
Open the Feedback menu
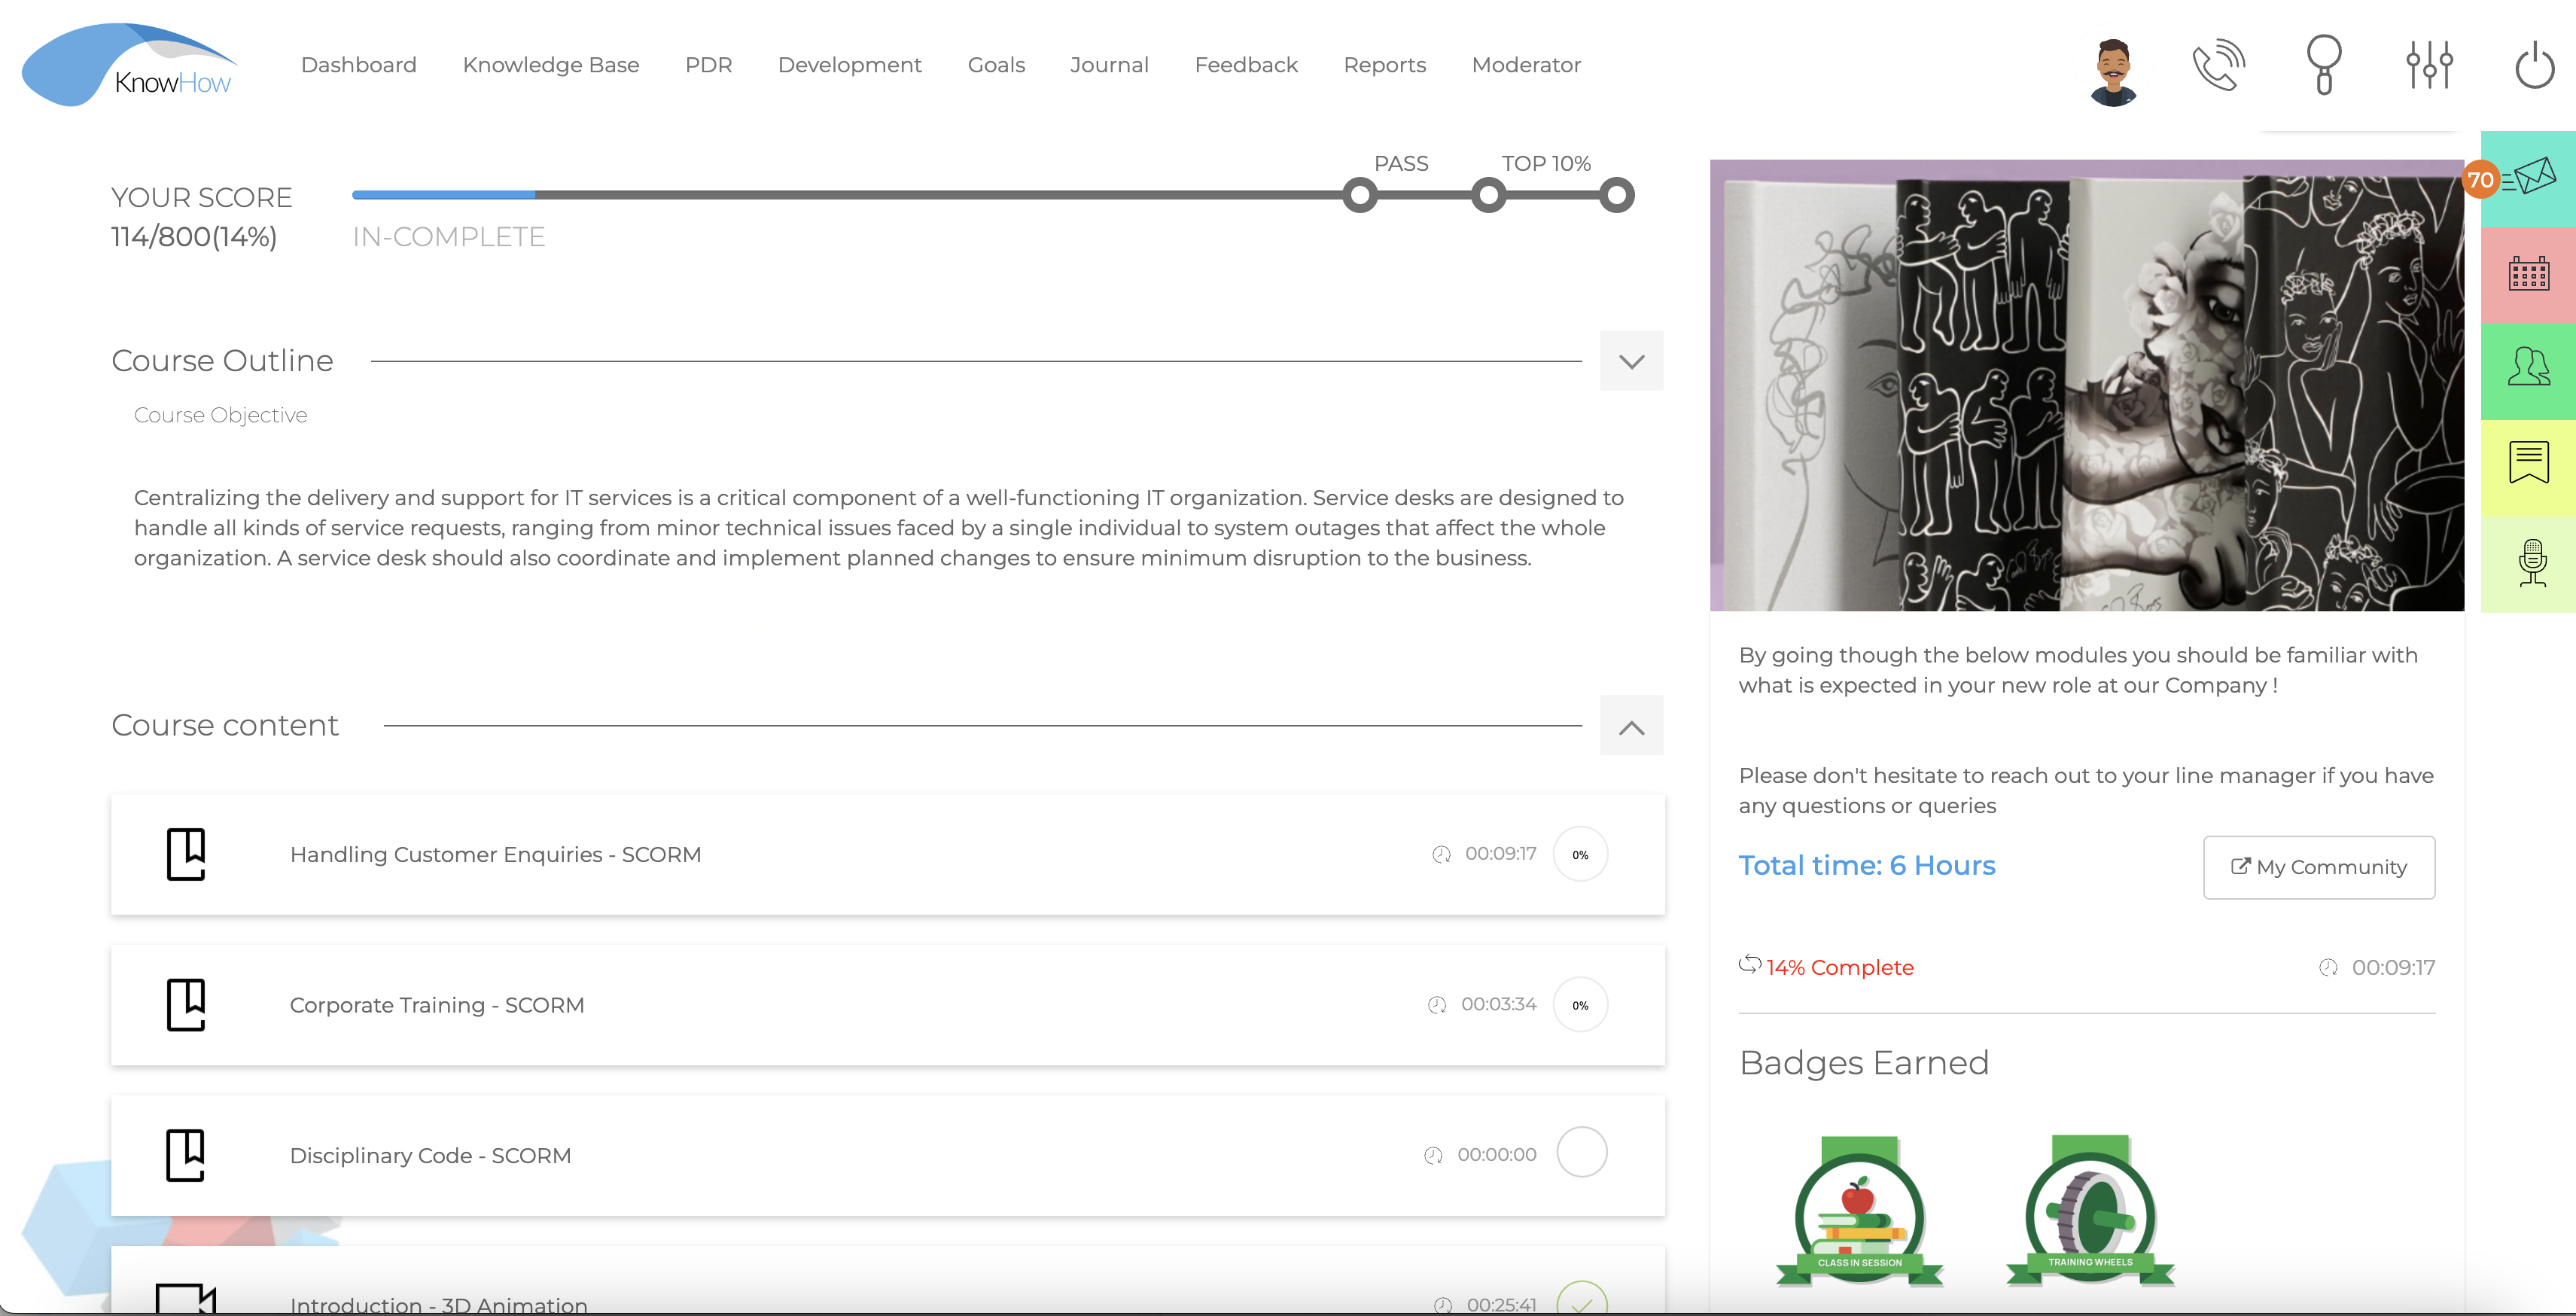(x=1246, y=65)
